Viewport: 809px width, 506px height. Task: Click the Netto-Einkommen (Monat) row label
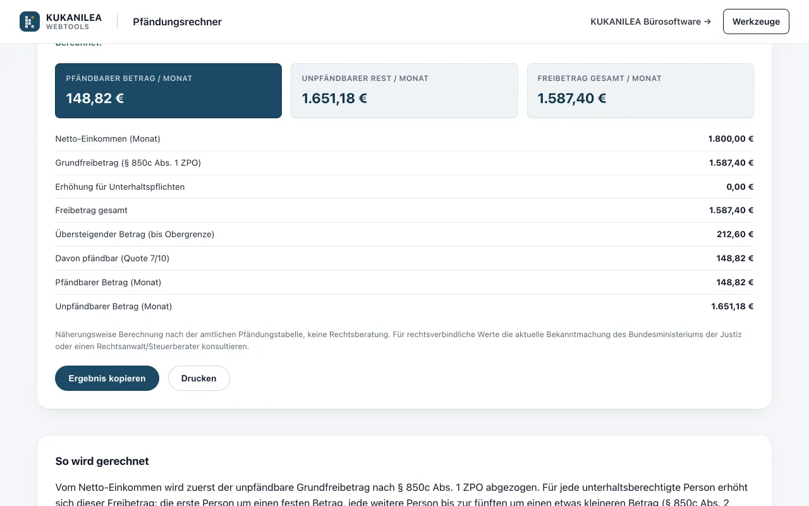(x=107, y=139)
